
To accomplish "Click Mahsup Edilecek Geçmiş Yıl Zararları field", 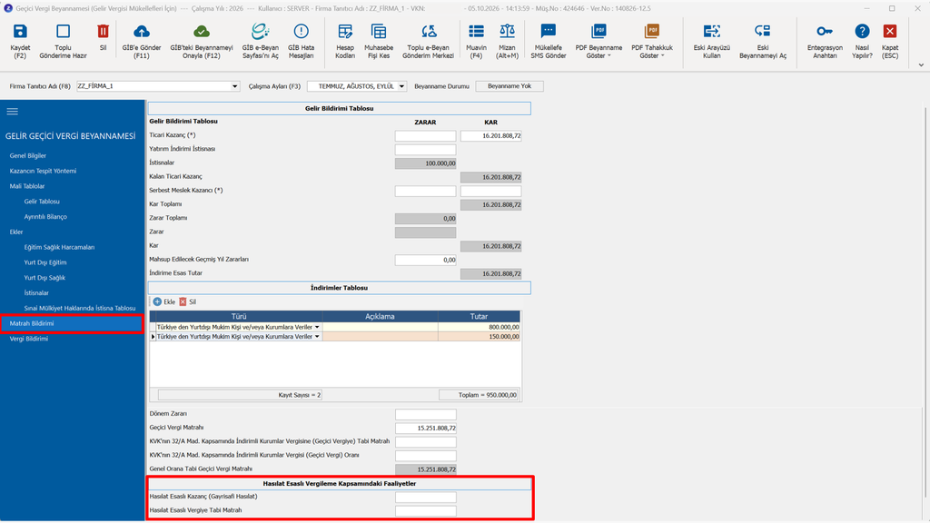I will coord(425,260).
